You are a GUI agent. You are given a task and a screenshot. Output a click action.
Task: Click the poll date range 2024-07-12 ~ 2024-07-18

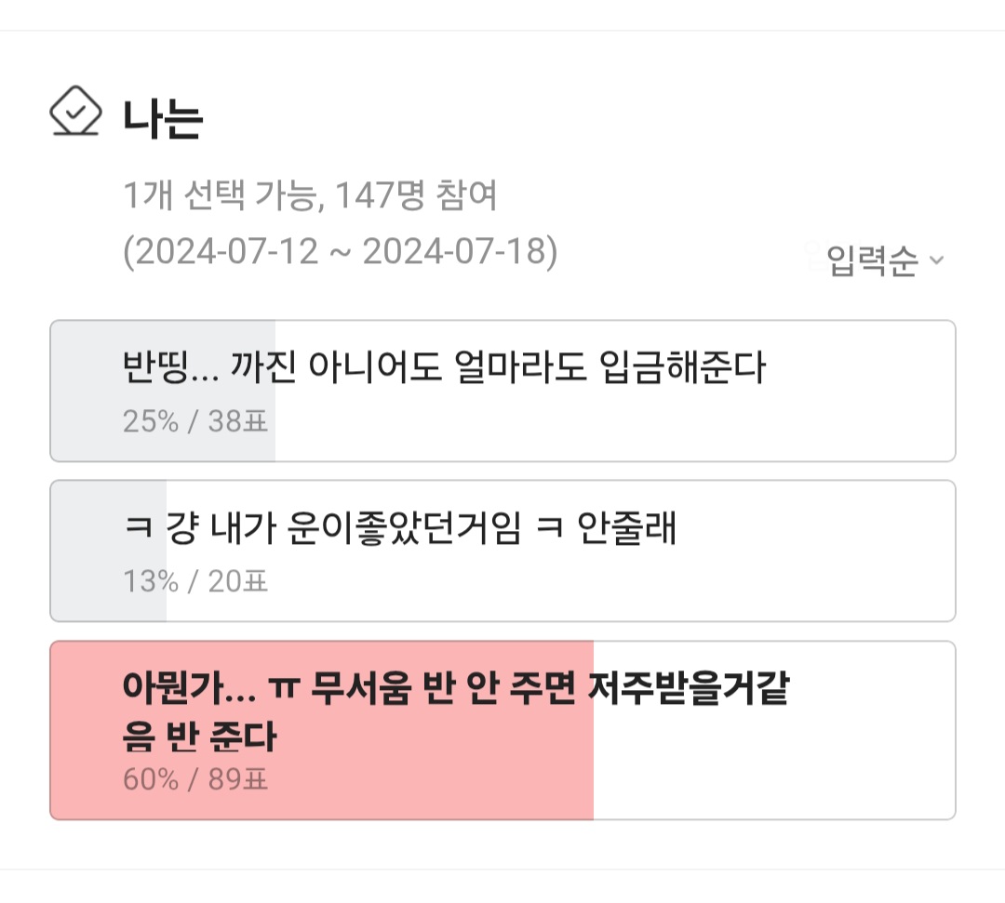pos(341,252)
